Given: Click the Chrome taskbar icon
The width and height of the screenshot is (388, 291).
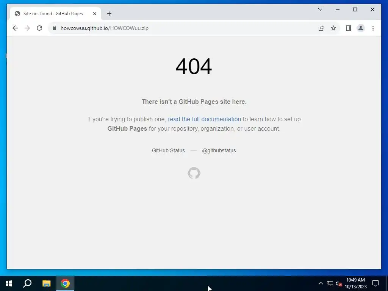Looking at the screenshot, I should [x=65, y=283].
